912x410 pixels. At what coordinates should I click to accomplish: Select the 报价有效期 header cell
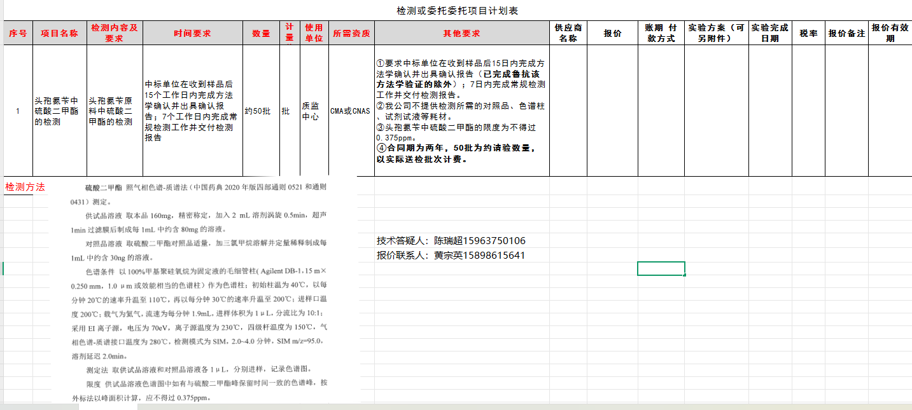point(890,33)
